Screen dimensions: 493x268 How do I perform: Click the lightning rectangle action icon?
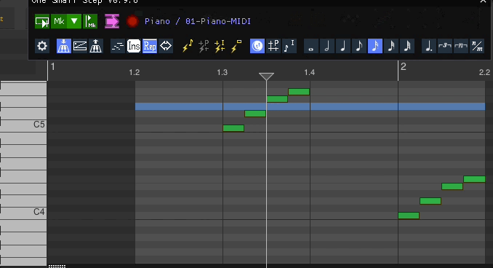[x=236, y=46]
